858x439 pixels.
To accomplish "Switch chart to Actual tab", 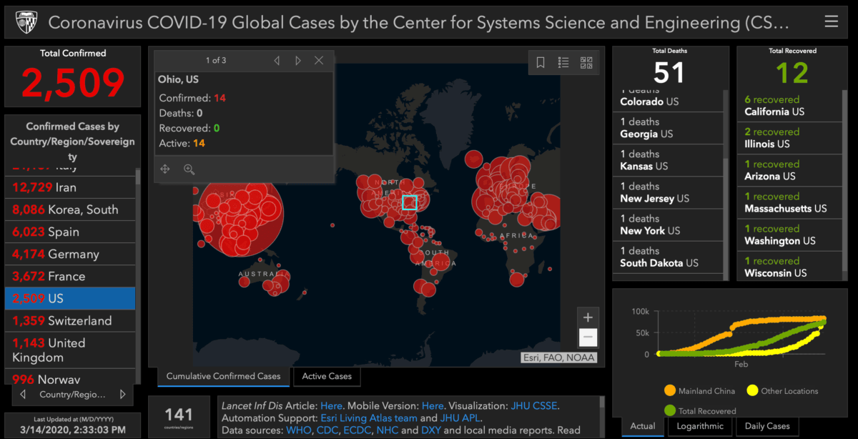I will pos(643,426).
